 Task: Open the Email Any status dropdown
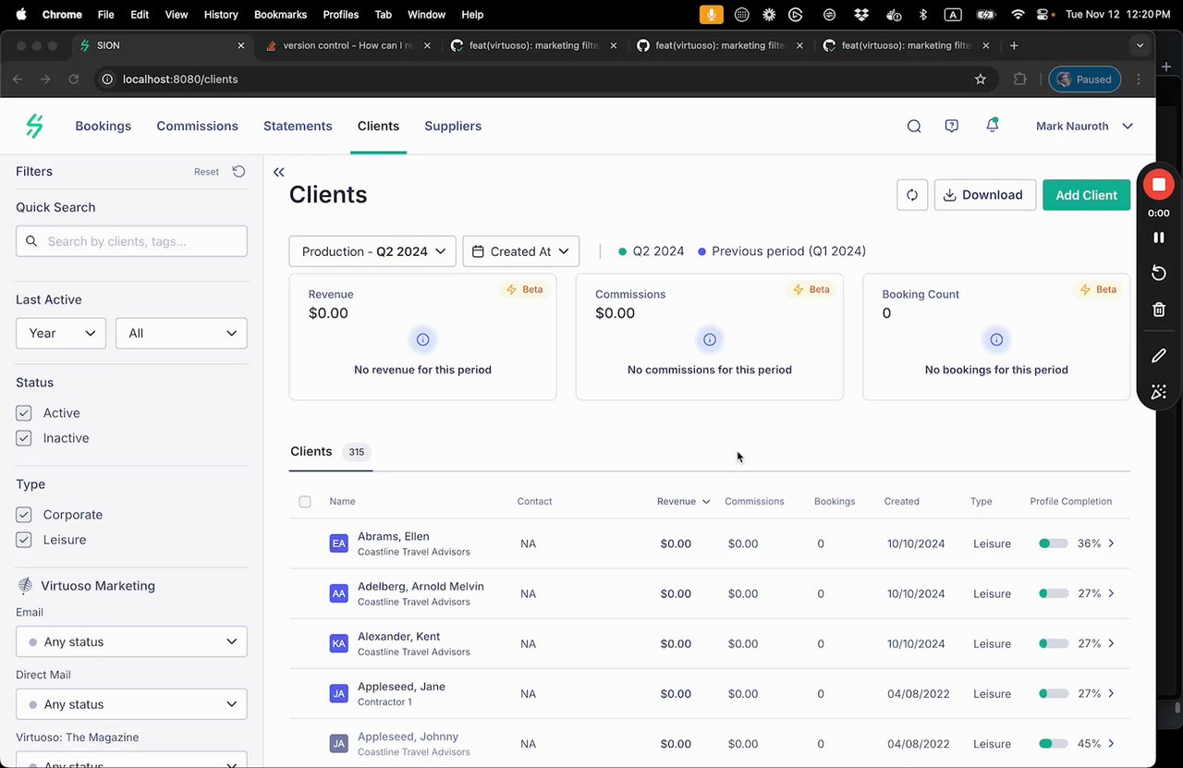click(131, 641)
